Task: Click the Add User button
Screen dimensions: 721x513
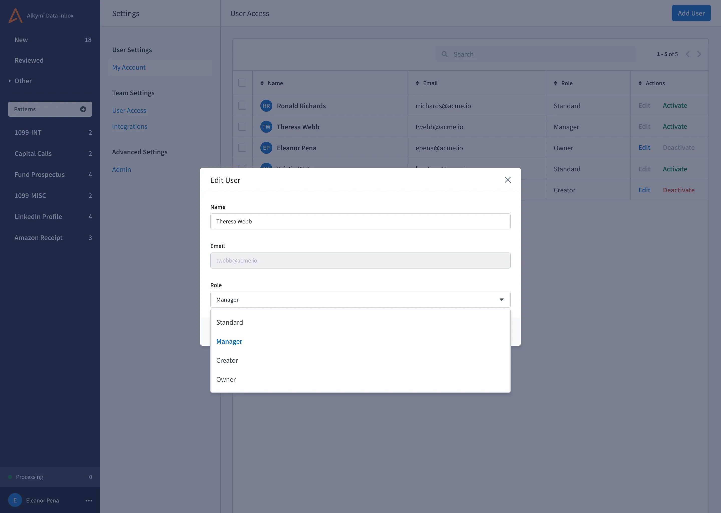Action: (691, 13)
